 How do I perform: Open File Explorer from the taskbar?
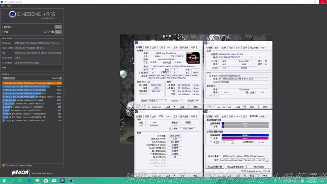pyautogui.click(x=37, y=181)
